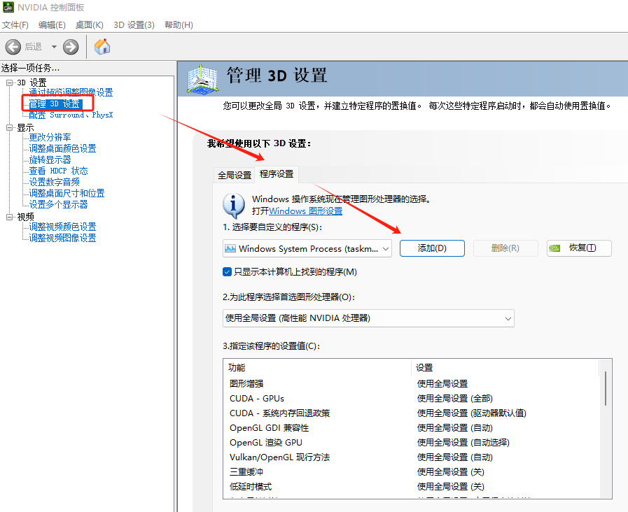Select the 图形增强 feature row

(412, 383)
